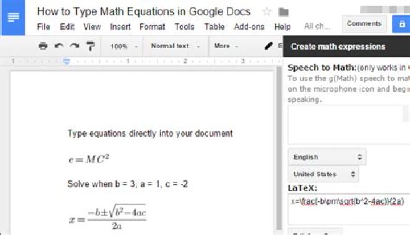Click the pencil editing mode icon

[269, 46]
